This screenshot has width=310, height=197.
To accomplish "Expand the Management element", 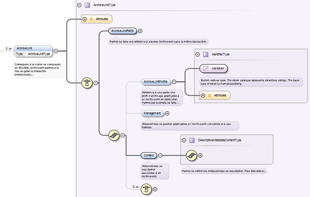I will point(167,113).
